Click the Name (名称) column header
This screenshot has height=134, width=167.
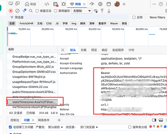point(32,49)
